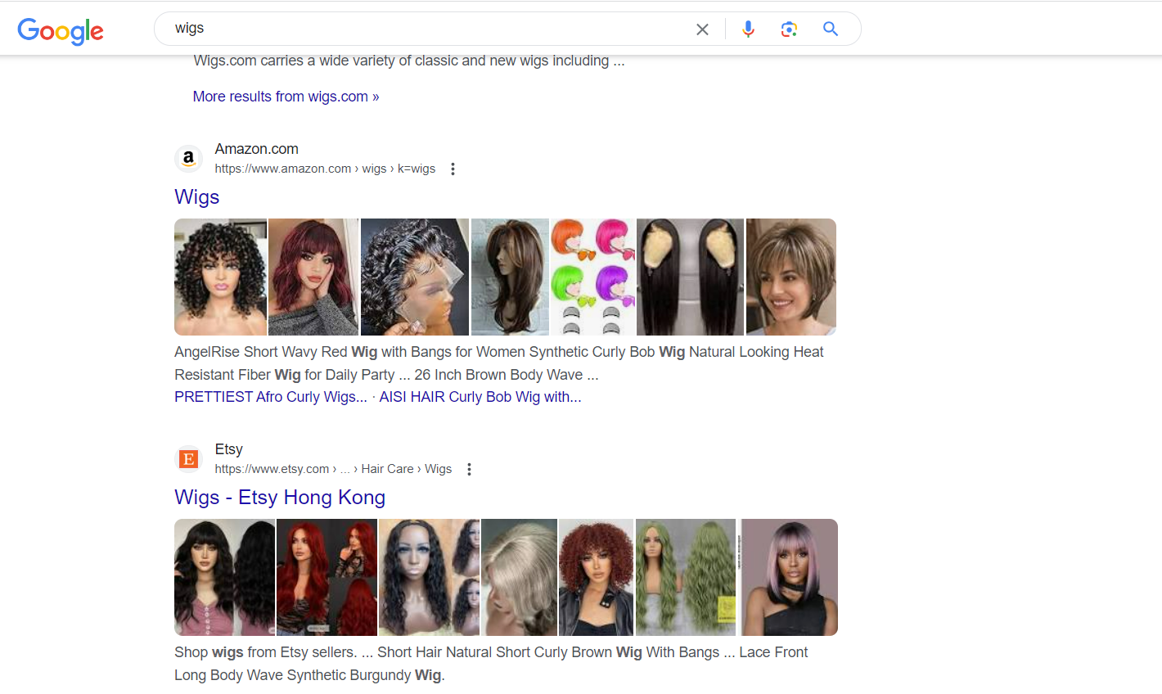Open Etsy green wavy long wig thumbnail
Screen dimensions: 1162x694
(686, 577)
